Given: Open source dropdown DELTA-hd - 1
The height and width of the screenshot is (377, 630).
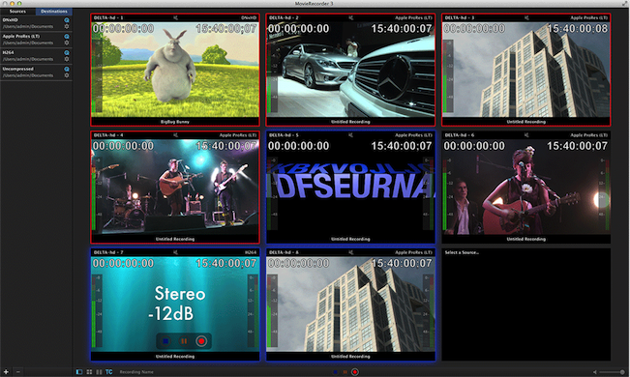Looking at the screenshot, I should point(108,18).
